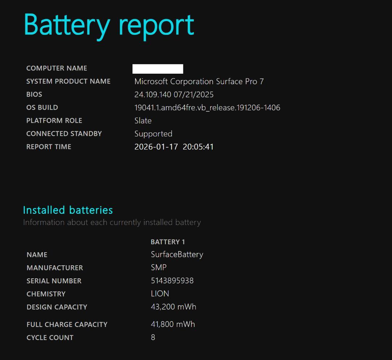Click the redacted computer name field
The image size is (392, 360).
pyautogui.click(x=158, y=69)
